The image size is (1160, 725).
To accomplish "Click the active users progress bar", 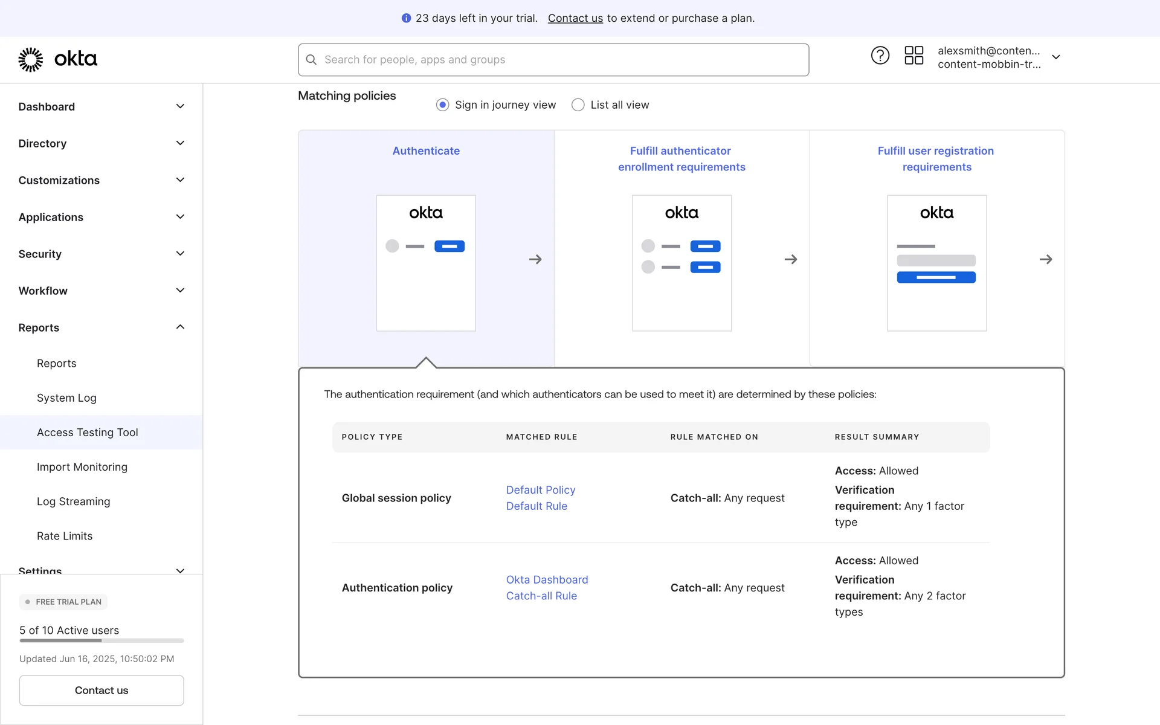I will click(101, 640).
